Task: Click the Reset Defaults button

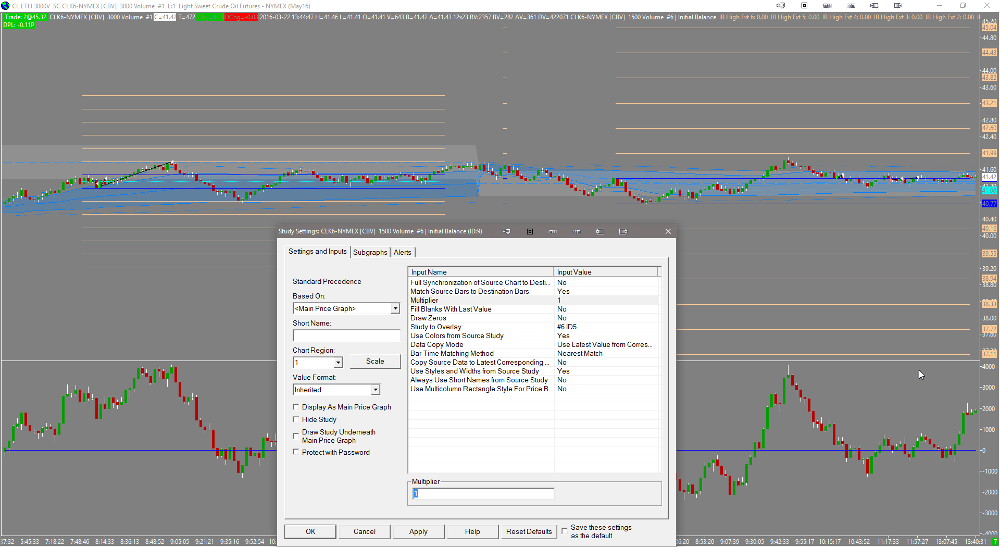Action: pos(529,531)
